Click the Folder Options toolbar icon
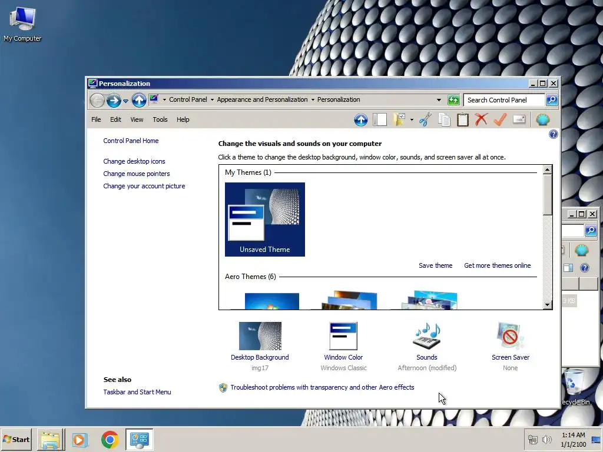This screenshot has width=603, height=452. pos(400,119)
